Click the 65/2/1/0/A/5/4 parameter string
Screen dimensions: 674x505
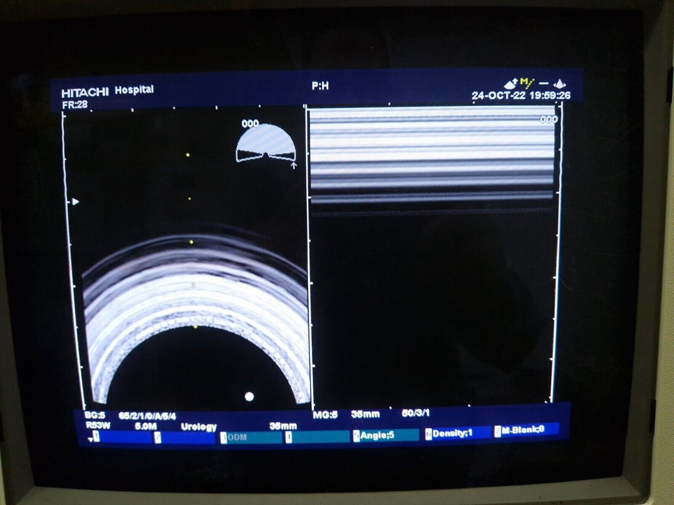(x=147, y=416)
